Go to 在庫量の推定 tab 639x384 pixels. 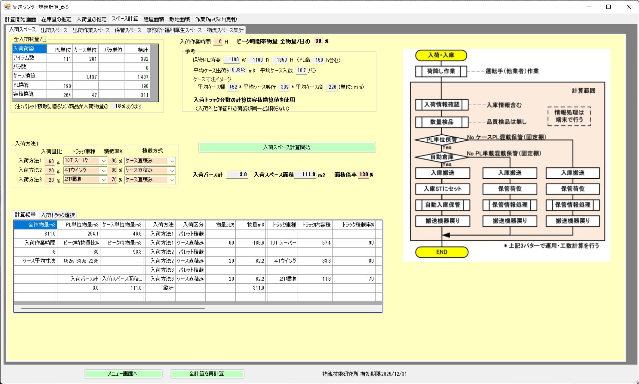click(x=56, y=19)
